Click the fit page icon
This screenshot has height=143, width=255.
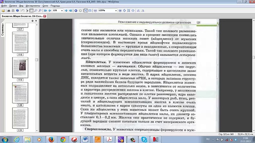(x=133, y=11)
